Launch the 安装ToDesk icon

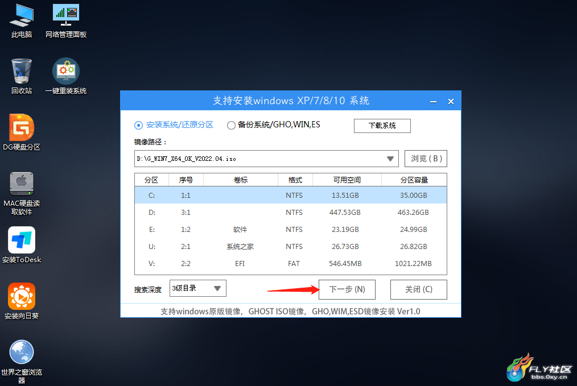click(22, 245)
